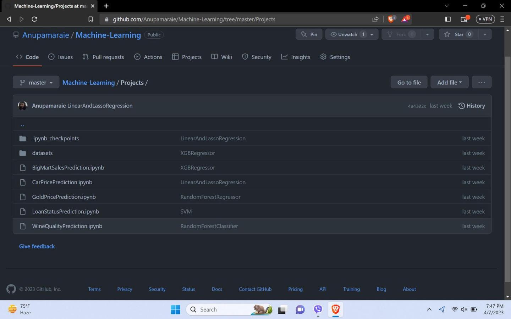Open the three-dots more options menu
511x319 pixels.
pyautogui.click(x=482, y=82)
